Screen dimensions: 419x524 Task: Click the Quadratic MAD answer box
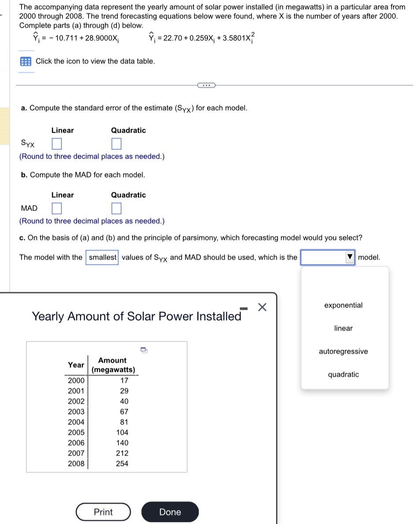pos(116,208)
